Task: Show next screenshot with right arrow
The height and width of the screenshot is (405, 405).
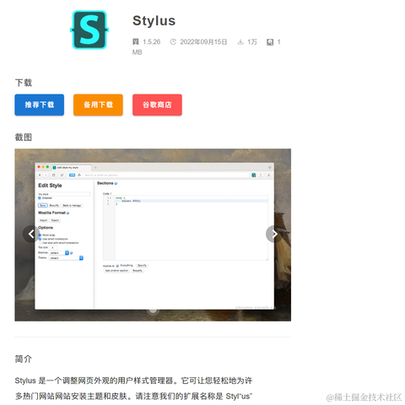Action: [x=274, y=234]
